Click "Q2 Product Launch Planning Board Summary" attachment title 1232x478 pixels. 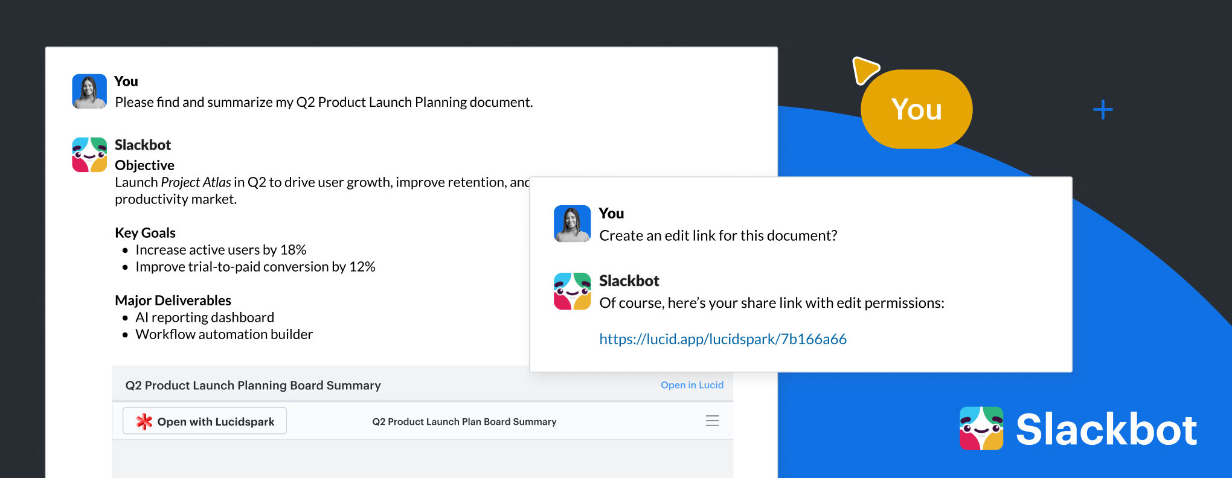253,386
